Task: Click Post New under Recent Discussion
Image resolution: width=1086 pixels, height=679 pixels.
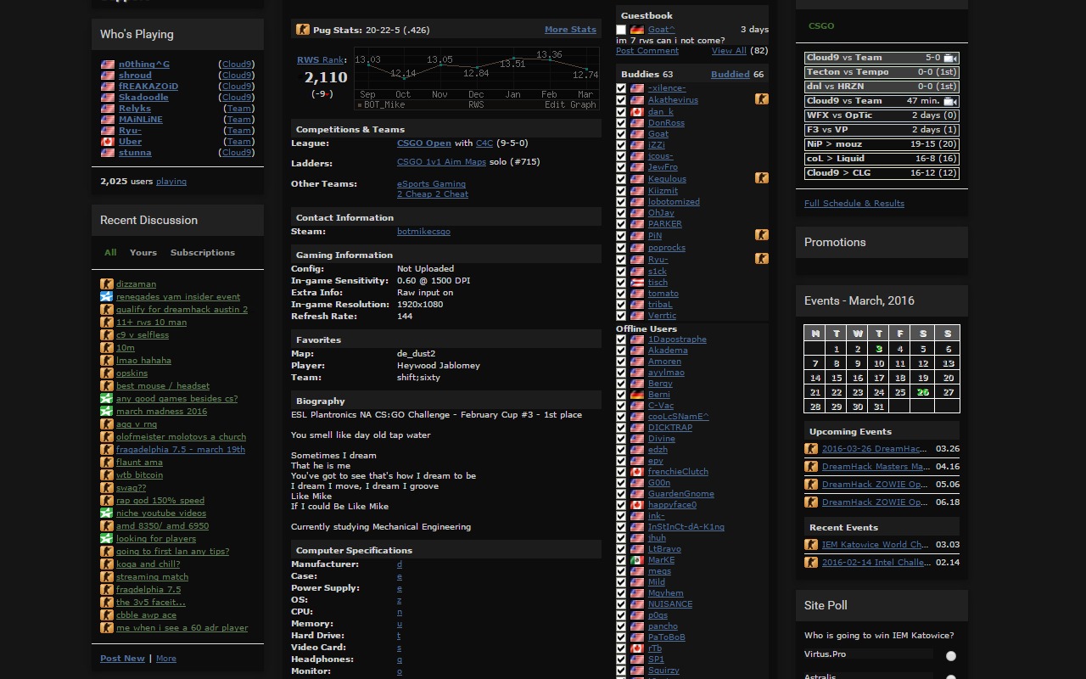Action: [x=122, y=659]
